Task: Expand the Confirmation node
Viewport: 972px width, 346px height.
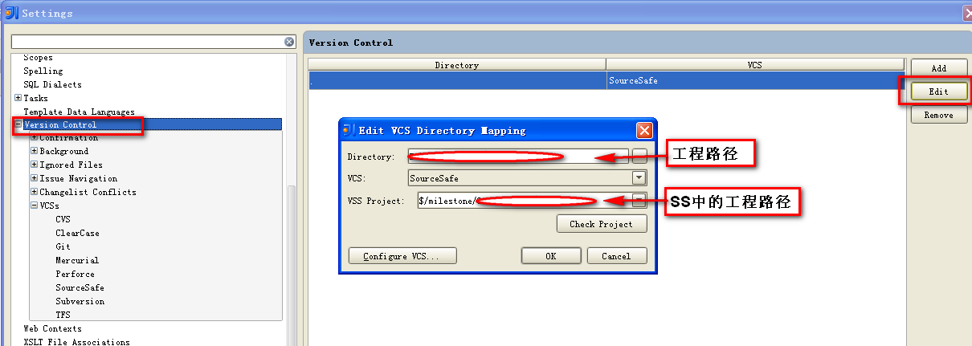Action: click(34, 138)
